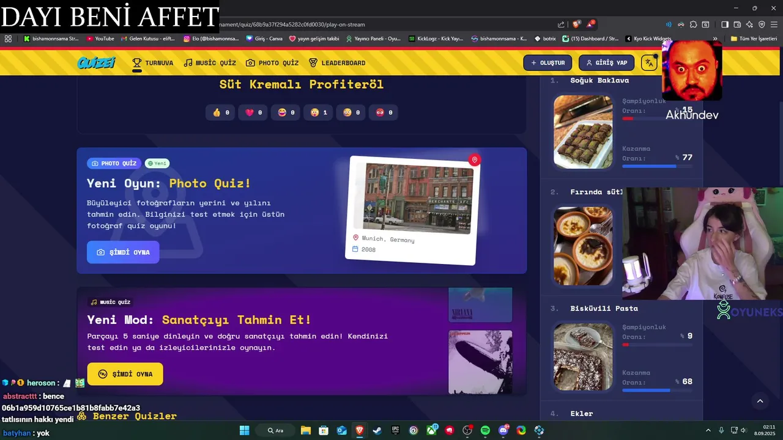React with the heart emoji
This screenshot has height=440, width=783.
(x=254, y=112)
